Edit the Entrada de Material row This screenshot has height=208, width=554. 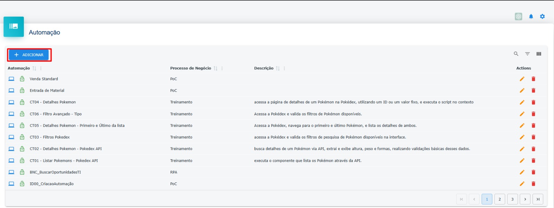[522, 91]
